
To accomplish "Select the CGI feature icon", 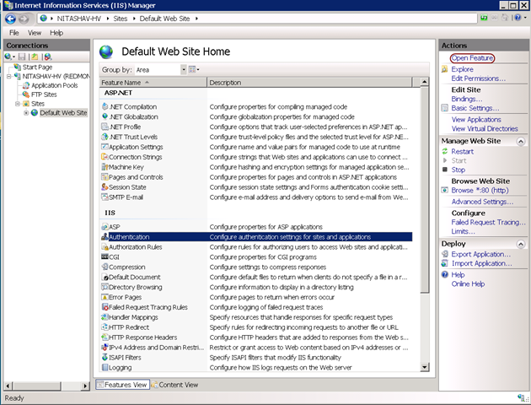I will pos(105,256).
